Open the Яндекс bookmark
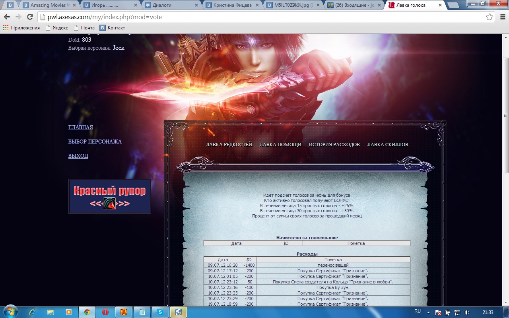This screenshot has height=318, width=509. 56,28
